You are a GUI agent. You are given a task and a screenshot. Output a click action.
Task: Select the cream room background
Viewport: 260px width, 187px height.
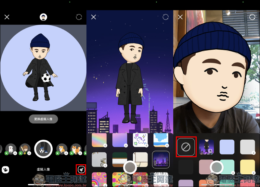coord(140,159)
